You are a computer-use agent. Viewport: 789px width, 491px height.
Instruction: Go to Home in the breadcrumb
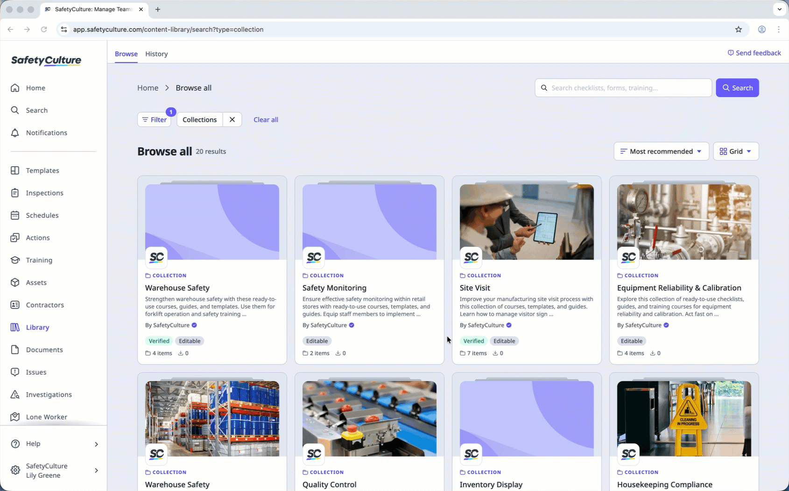tap(148, 88)
